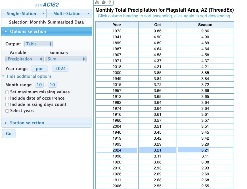Click Oct value 4.37
The height and width of the screenshot is (189, 247).
[158, 61]
